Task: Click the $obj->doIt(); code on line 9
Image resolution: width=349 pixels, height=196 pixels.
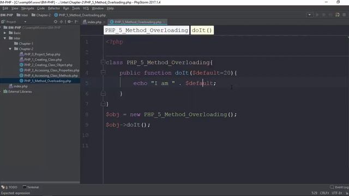Action: [x=128, y=125]
